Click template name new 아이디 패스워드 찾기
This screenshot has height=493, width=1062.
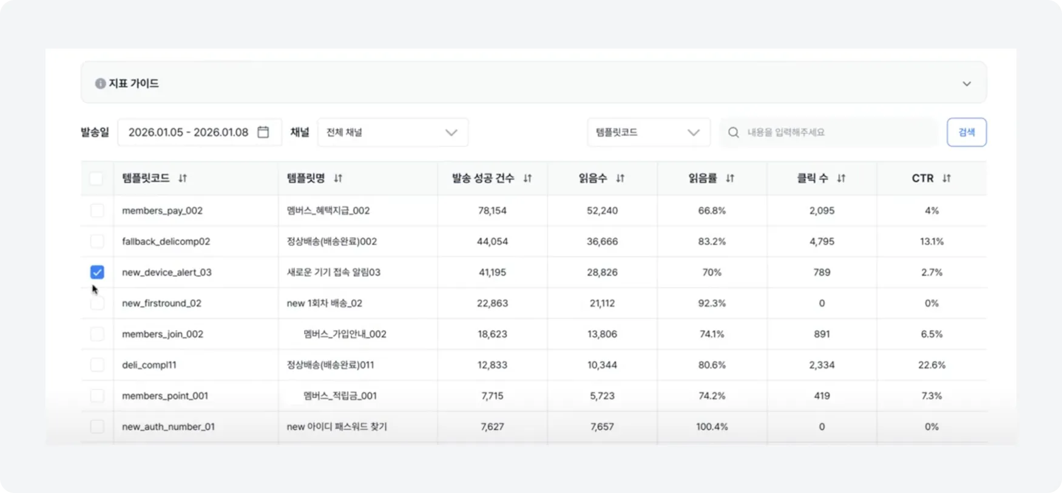tap(337, 427)
